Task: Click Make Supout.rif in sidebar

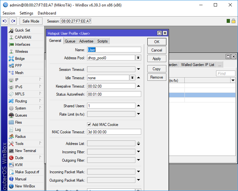Action: (x=26, y=172)
